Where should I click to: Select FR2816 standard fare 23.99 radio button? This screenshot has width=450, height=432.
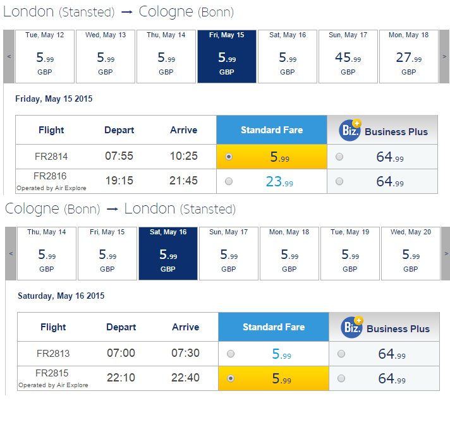tap(229, 181)
